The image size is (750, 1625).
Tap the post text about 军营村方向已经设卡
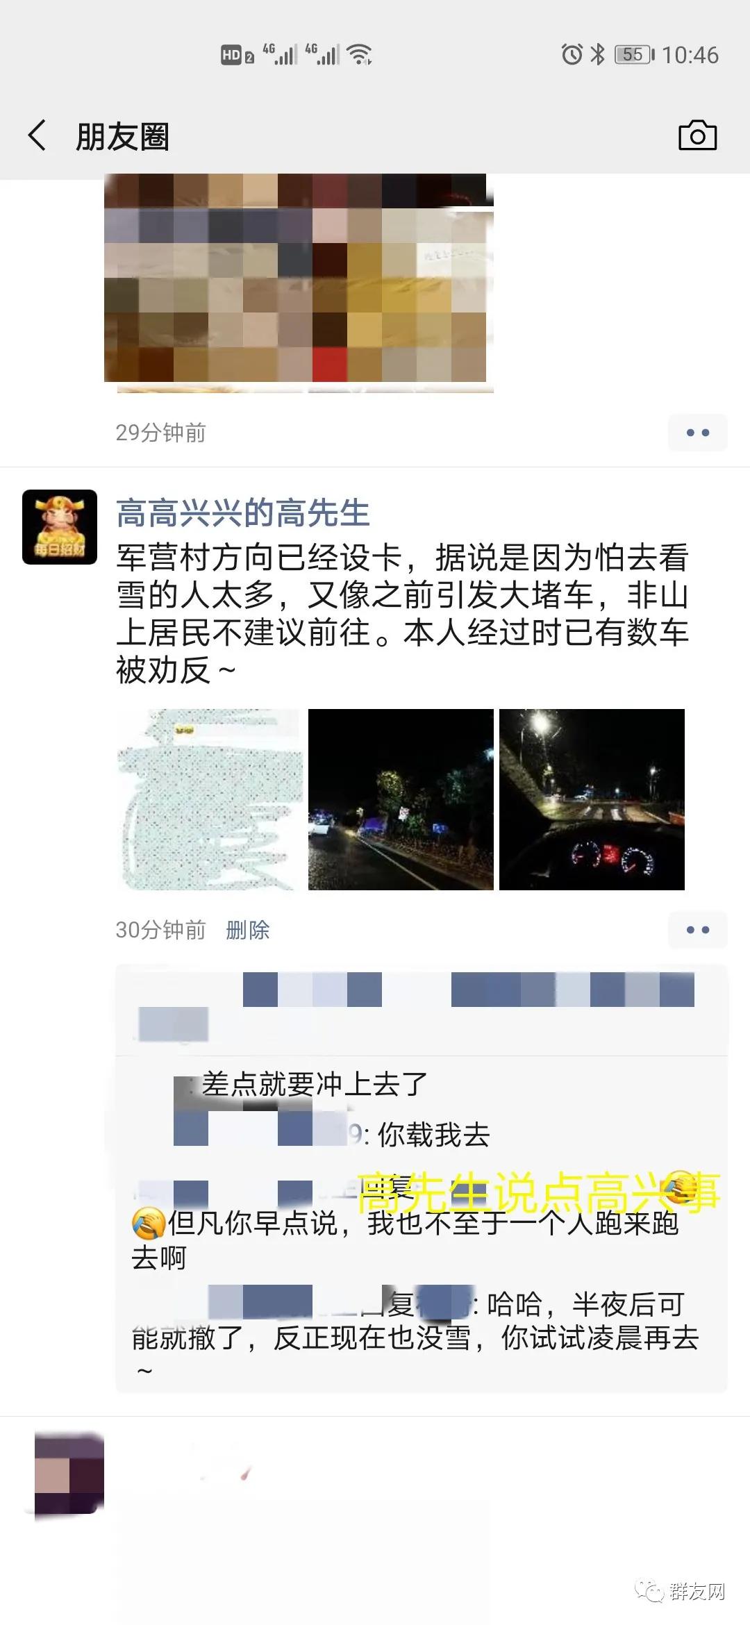coord(402,614)
